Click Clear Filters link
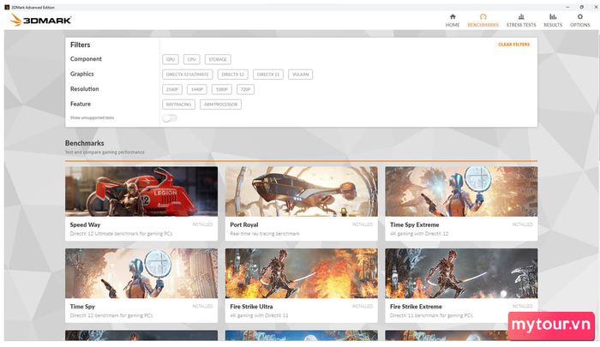This screenshot has width=600, height=347. click(x=514, y=45)
